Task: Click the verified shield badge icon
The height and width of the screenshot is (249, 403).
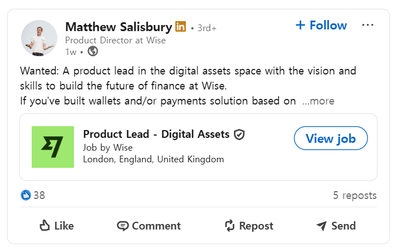Action: 239,135
